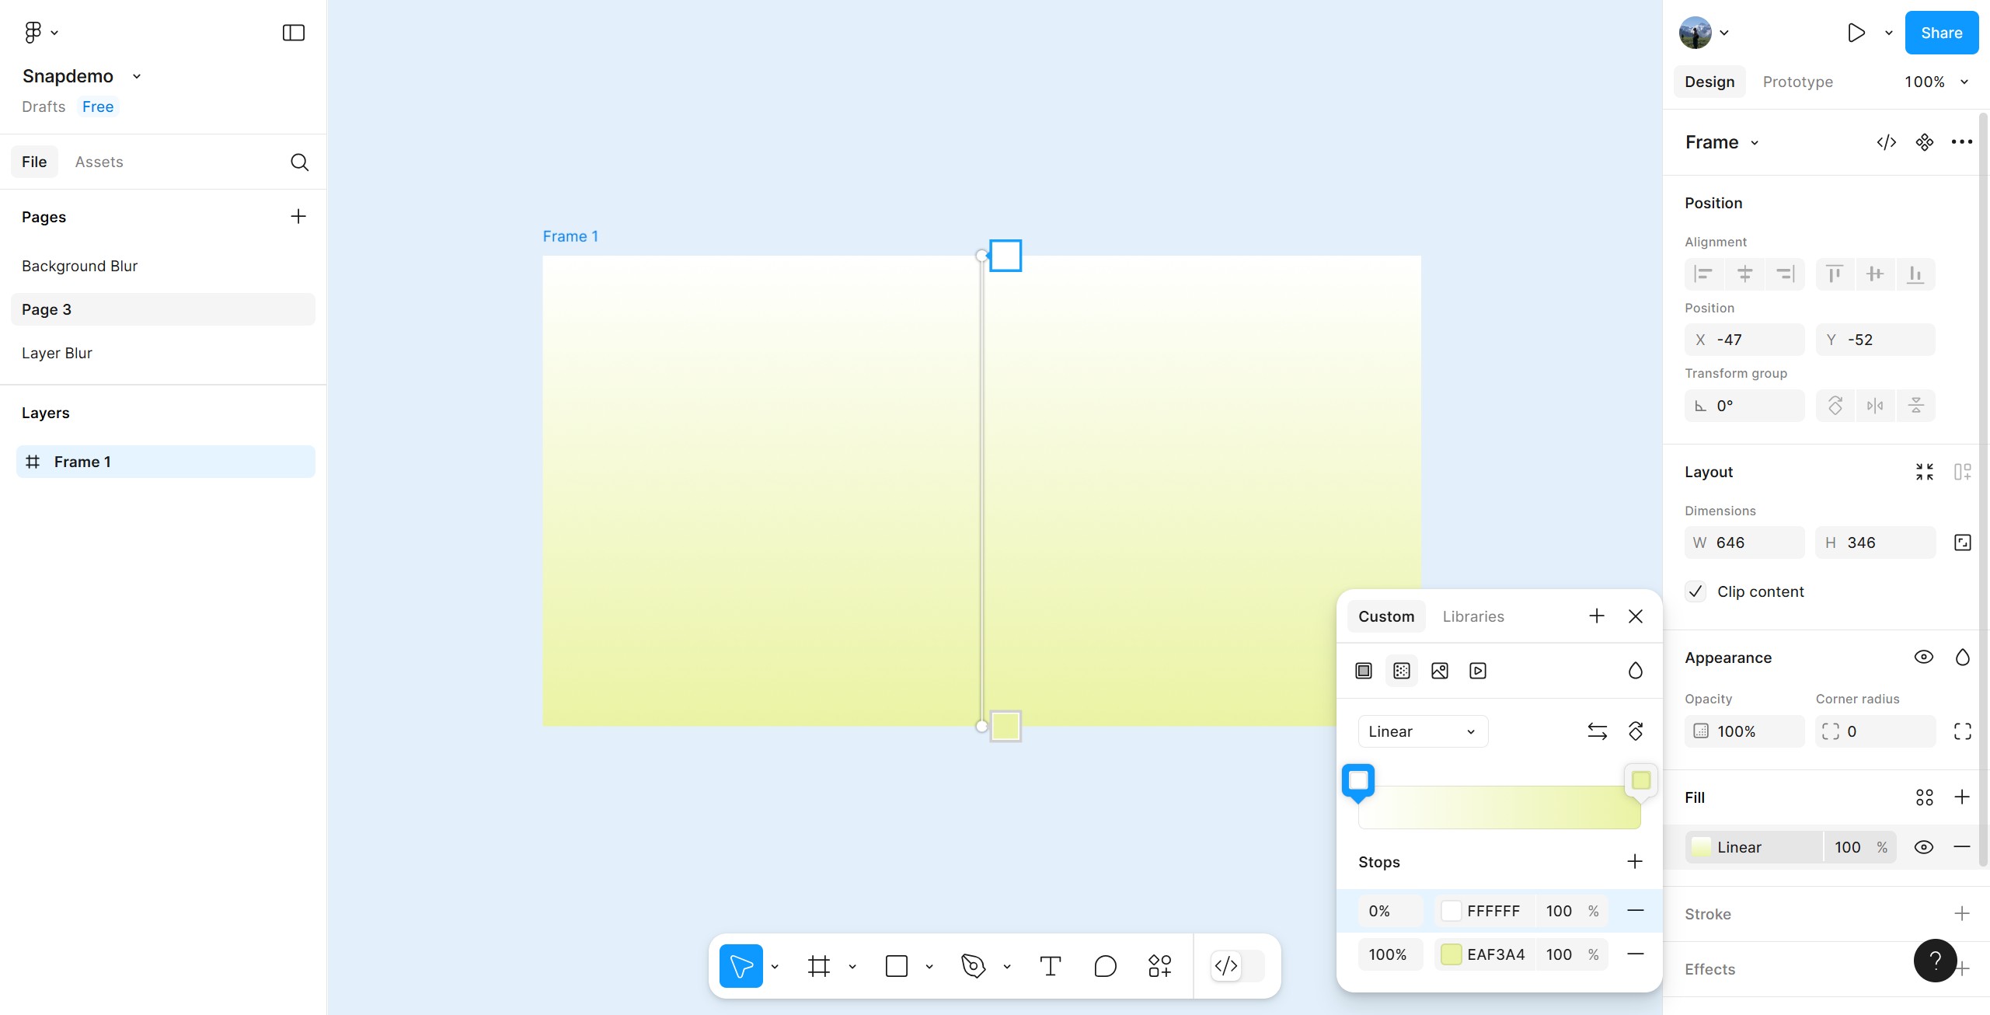1990x1015 pixels.
Task: Expand Pen tool options chevron
Action: point(1007,967)
